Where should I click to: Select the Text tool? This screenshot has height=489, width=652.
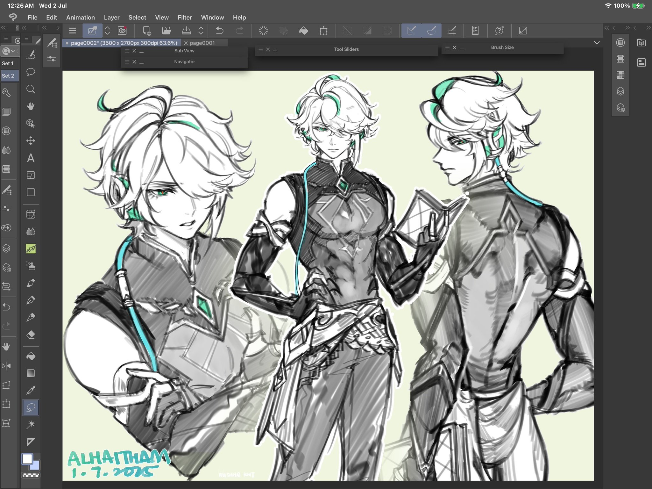(31, 158)
